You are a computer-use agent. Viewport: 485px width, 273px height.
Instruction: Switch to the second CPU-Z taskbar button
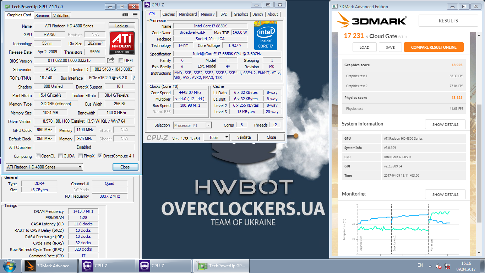pos(164,266)
